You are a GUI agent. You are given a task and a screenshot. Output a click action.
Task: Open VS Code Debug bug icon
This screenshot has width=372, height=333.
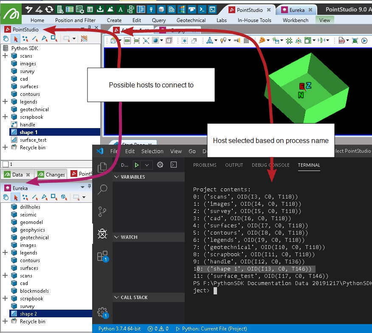pyautogui.click(x=102, y=234)
